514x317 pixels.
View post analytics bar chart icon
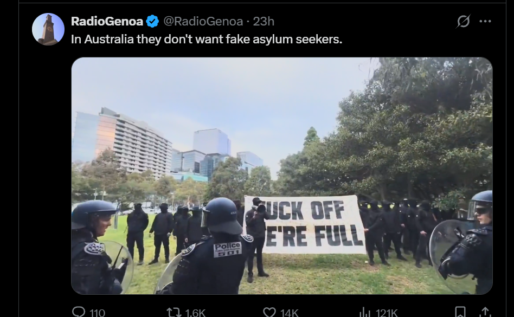point(365,312)
